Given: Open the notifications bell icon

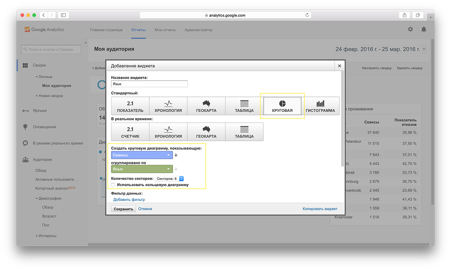Looking at the screenshot, I should 424,30.
